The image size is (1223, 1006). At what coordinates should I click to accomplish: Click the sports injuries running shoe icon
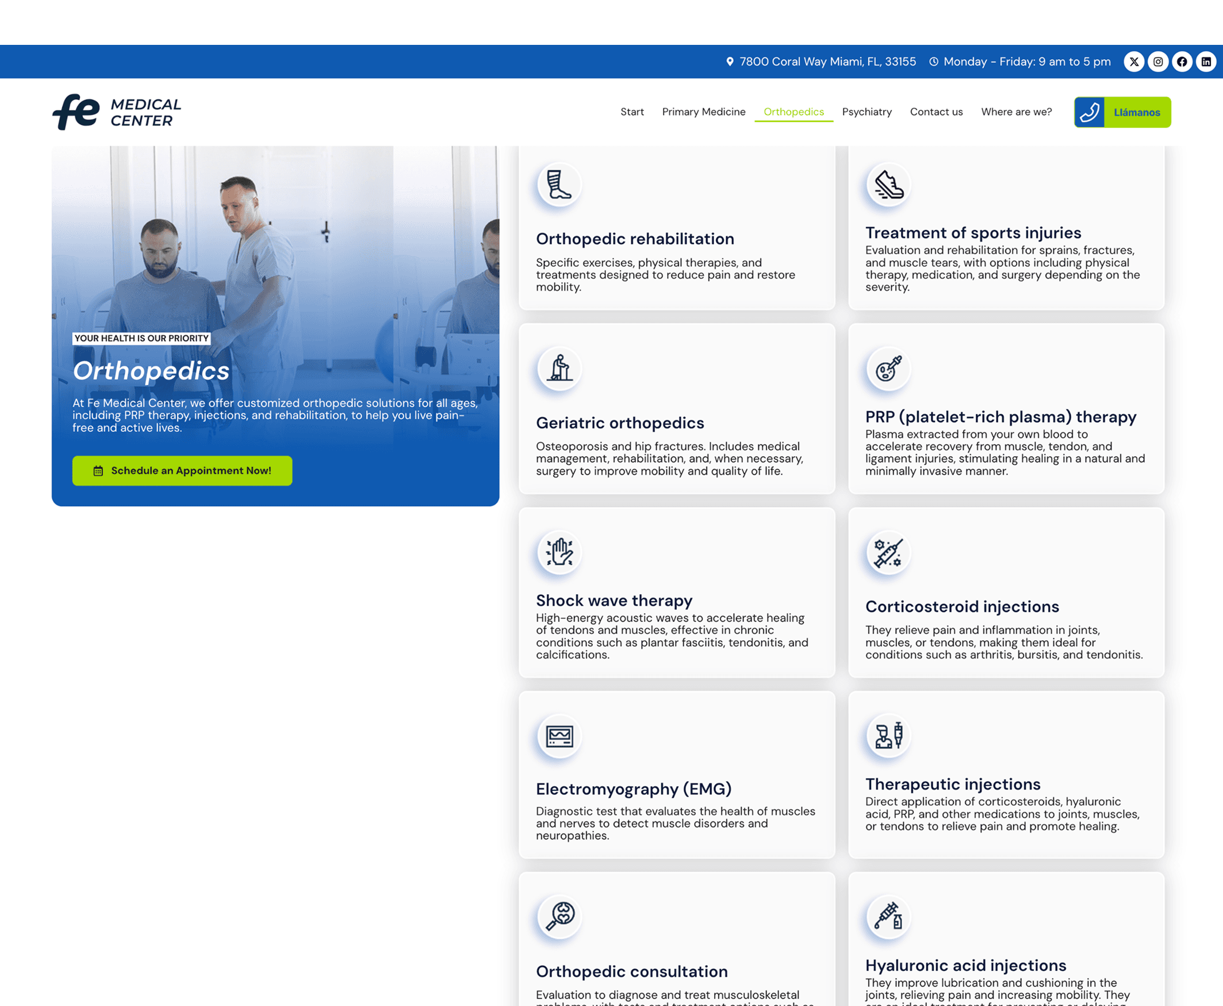pyautogui.click(x=888, y=185)
